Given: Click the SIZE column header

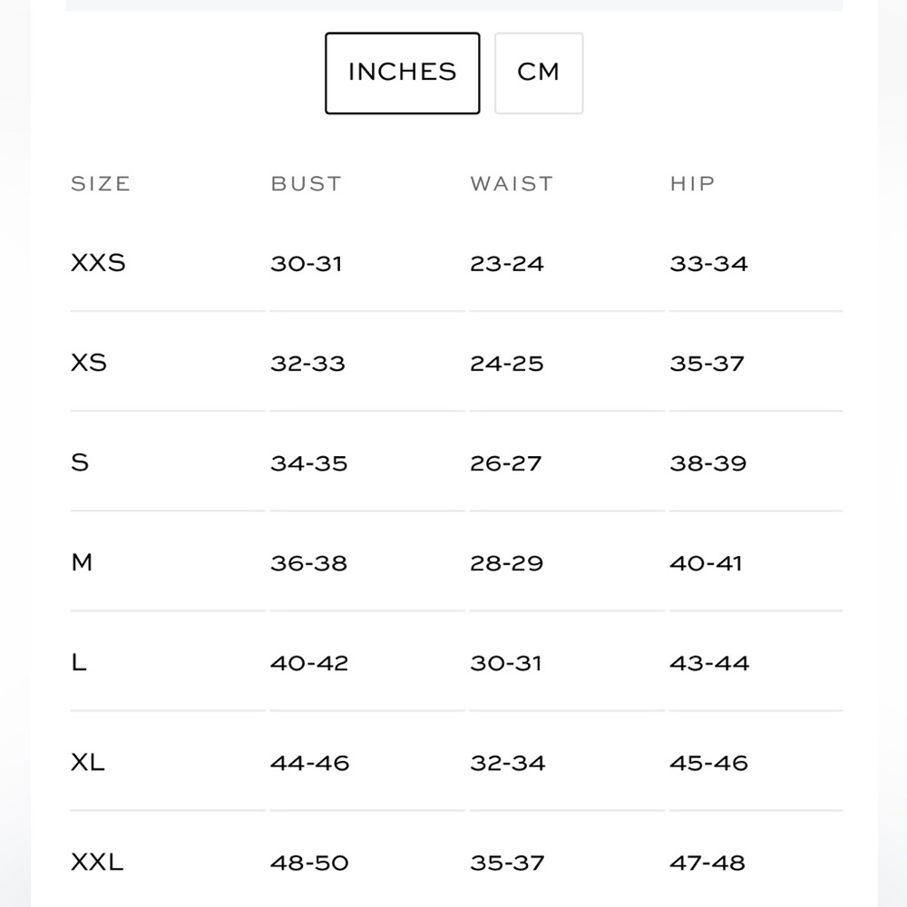Looking at the screenshot, I should [101, 184].
